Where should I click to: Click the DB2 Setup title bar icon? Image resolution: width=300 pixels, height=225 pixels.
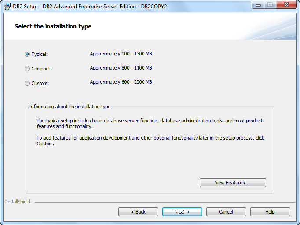click(x=7, y=7)
